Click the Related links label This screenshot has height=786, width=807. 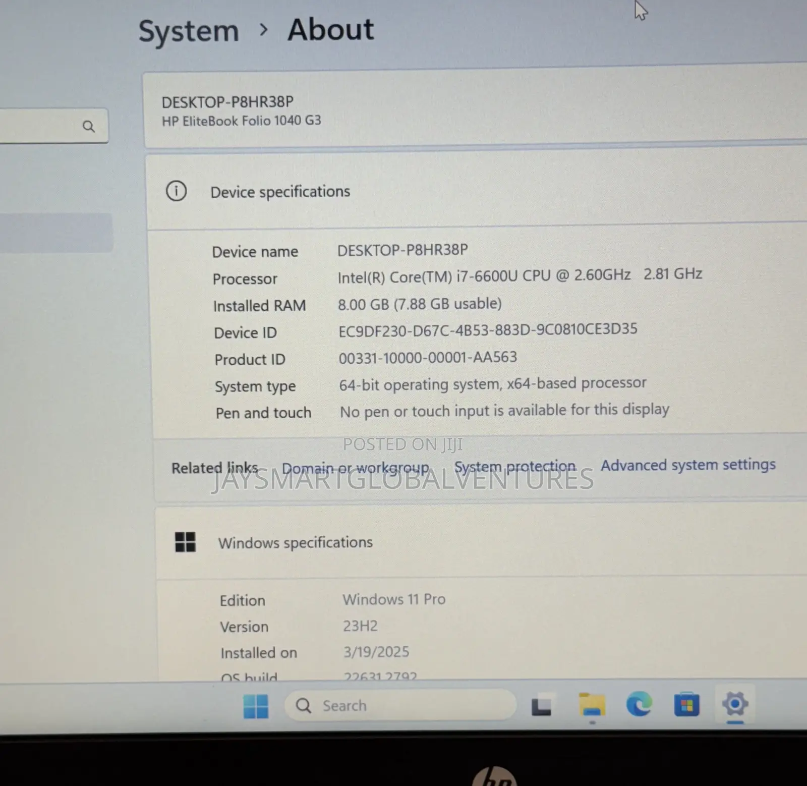[215, 468]
